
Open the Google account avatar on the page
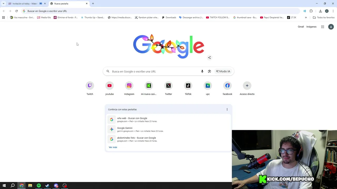(x=331, y=27)
